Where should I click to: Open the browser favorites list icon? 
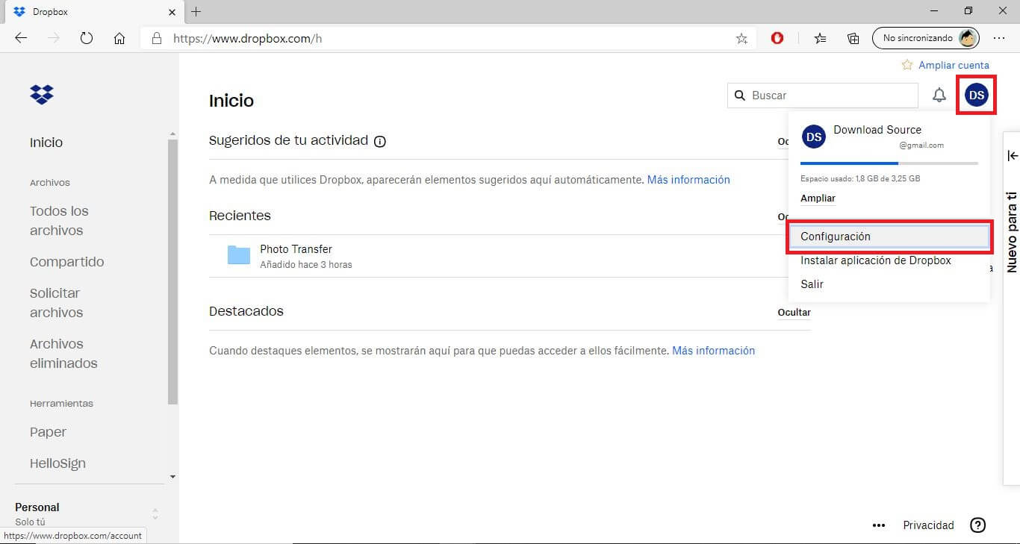821,38
